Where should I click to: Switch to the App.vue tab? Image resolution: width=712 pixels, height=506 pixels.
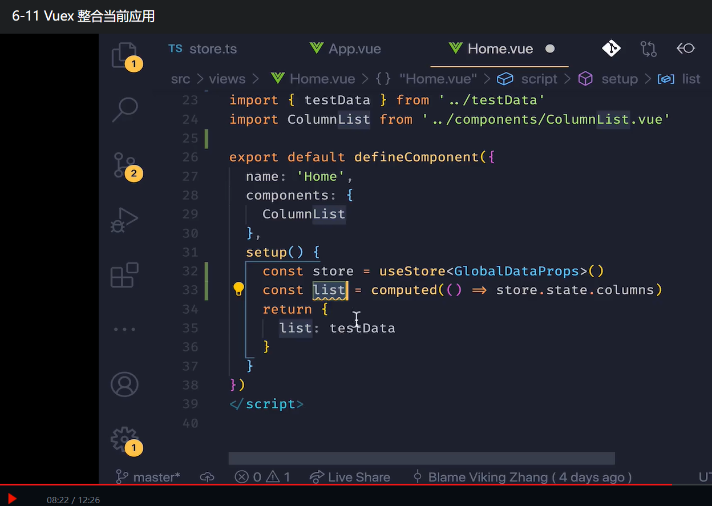click(x=345, y=48)
